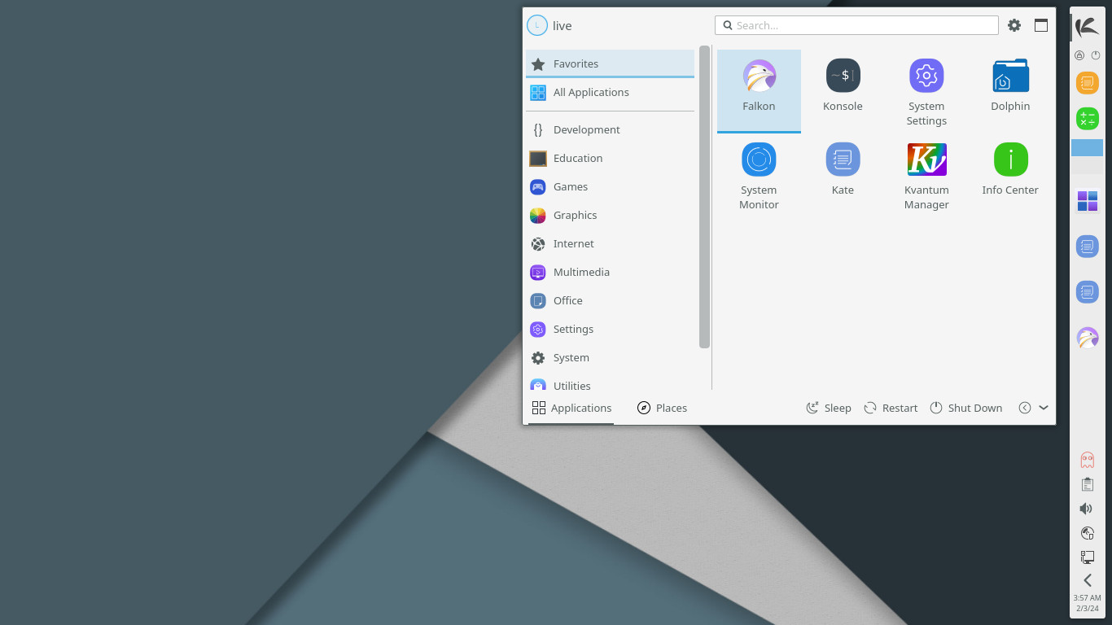1112x625 pixels.
Task: Open the green calculator app in panel
Action: (x=1088, y=119)
